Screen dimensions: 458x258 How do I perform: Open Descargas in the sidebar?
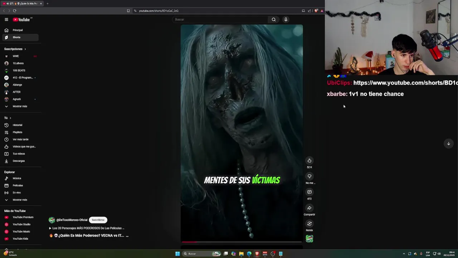(20, 161)
